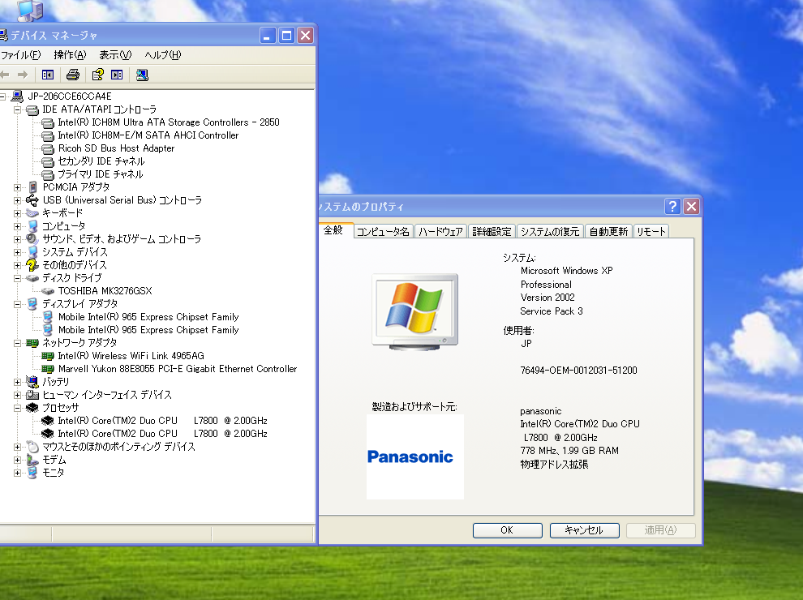Toggle the console tree pane icon
Screen dimensions: 803x600
pos(48,75)
